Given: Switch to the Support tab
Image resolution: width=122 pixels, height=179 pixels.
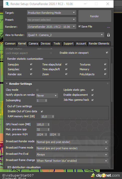Looking at the screenshot, I should [68, 43].
